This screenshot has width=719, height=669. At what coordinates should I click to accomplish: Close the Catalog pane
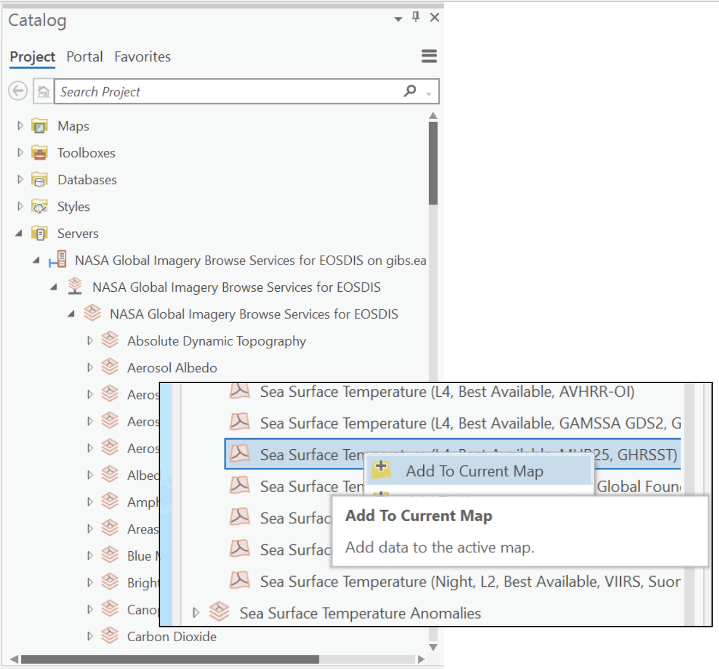435,18
